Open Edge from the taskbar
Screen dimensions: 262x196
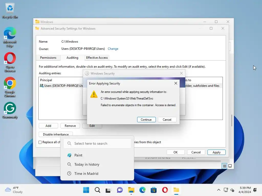[142, 190]
